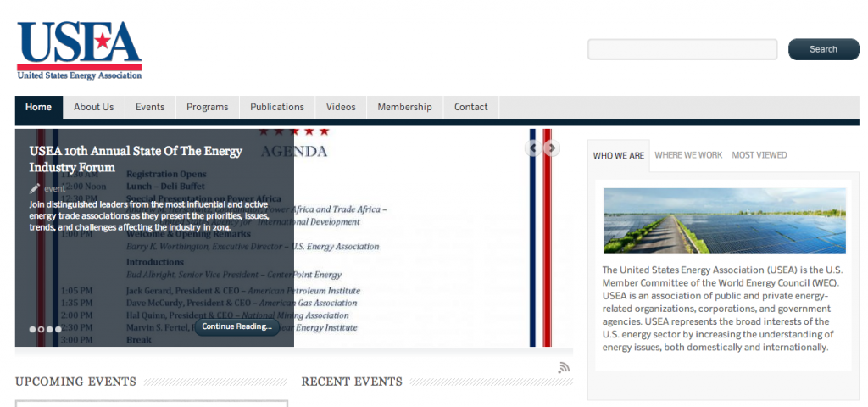Click the AGENDA heading on the slide
Image resolution: width=868 pixels, height=407 pixels.
tap(294, 151)
